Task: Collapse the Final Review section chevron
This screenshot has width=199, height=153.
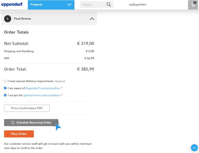Action: click(92, 19)
